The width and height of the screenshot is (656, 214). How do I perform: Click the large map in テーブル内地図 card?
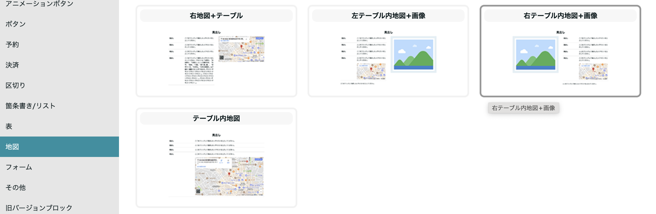tap(229, 177)
